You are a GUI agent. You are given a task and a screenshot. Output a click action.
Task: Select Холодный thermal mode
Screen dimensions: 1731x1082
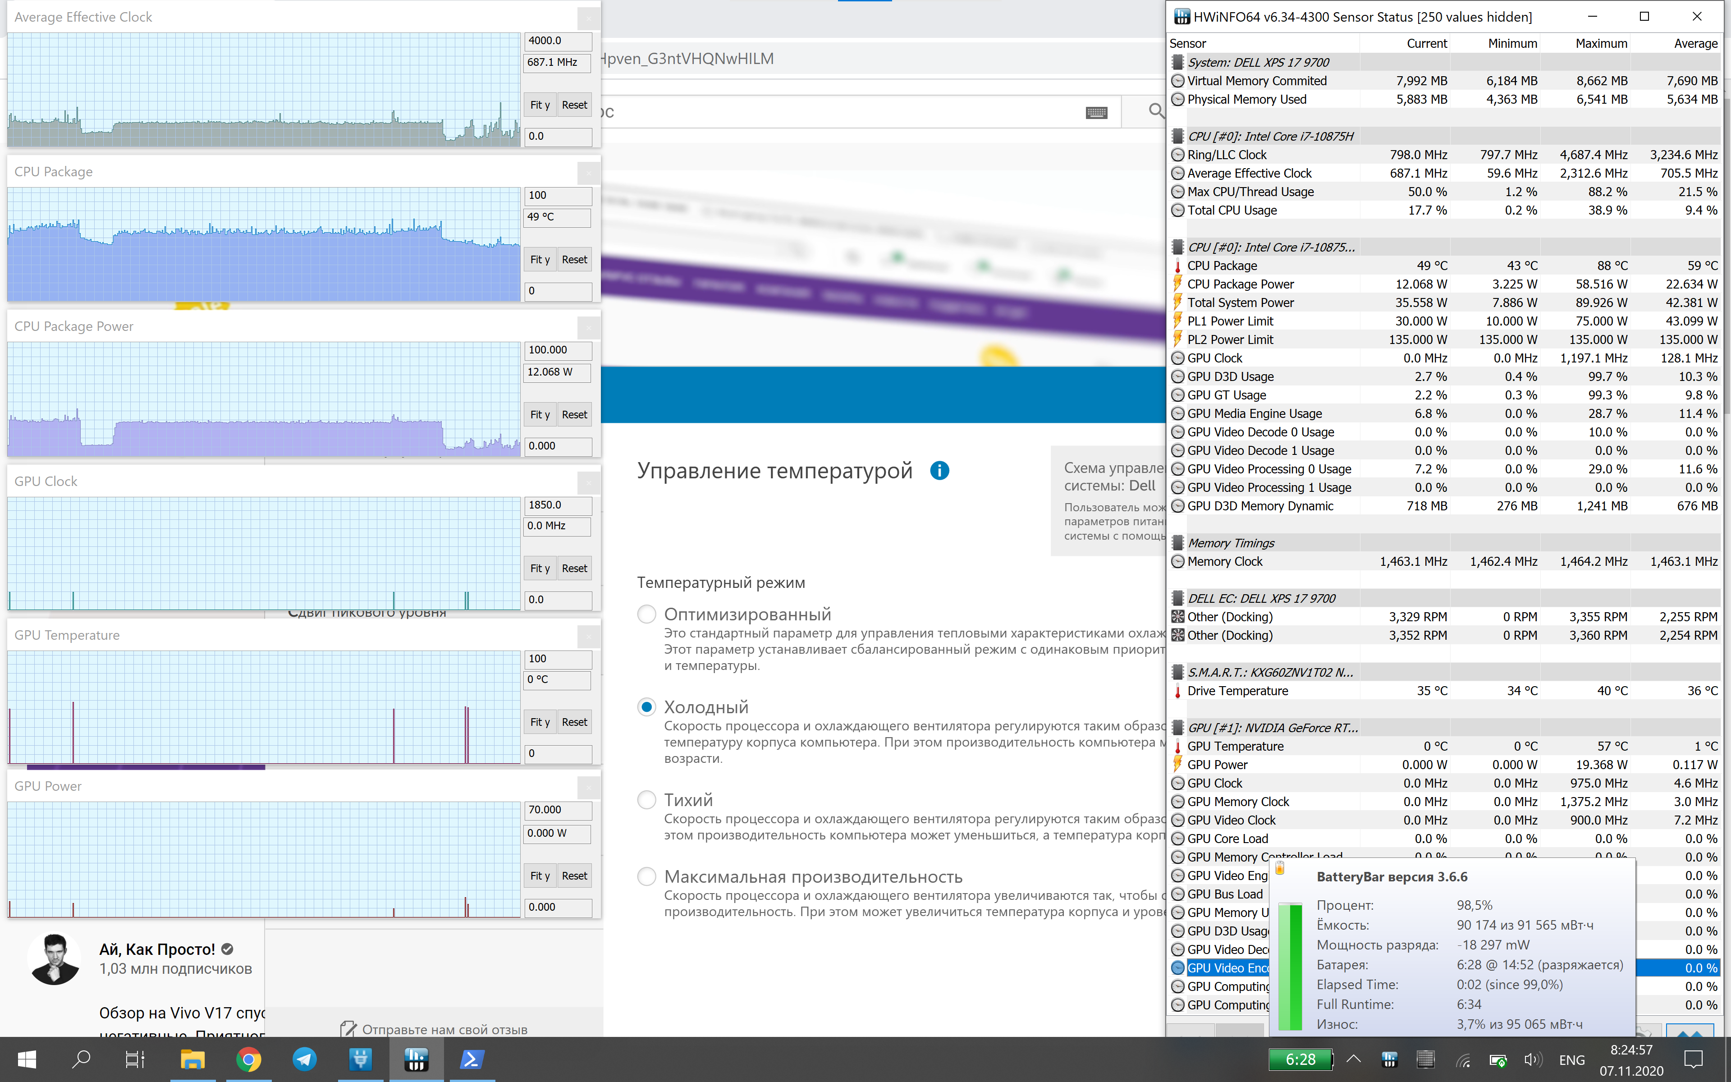646,707
